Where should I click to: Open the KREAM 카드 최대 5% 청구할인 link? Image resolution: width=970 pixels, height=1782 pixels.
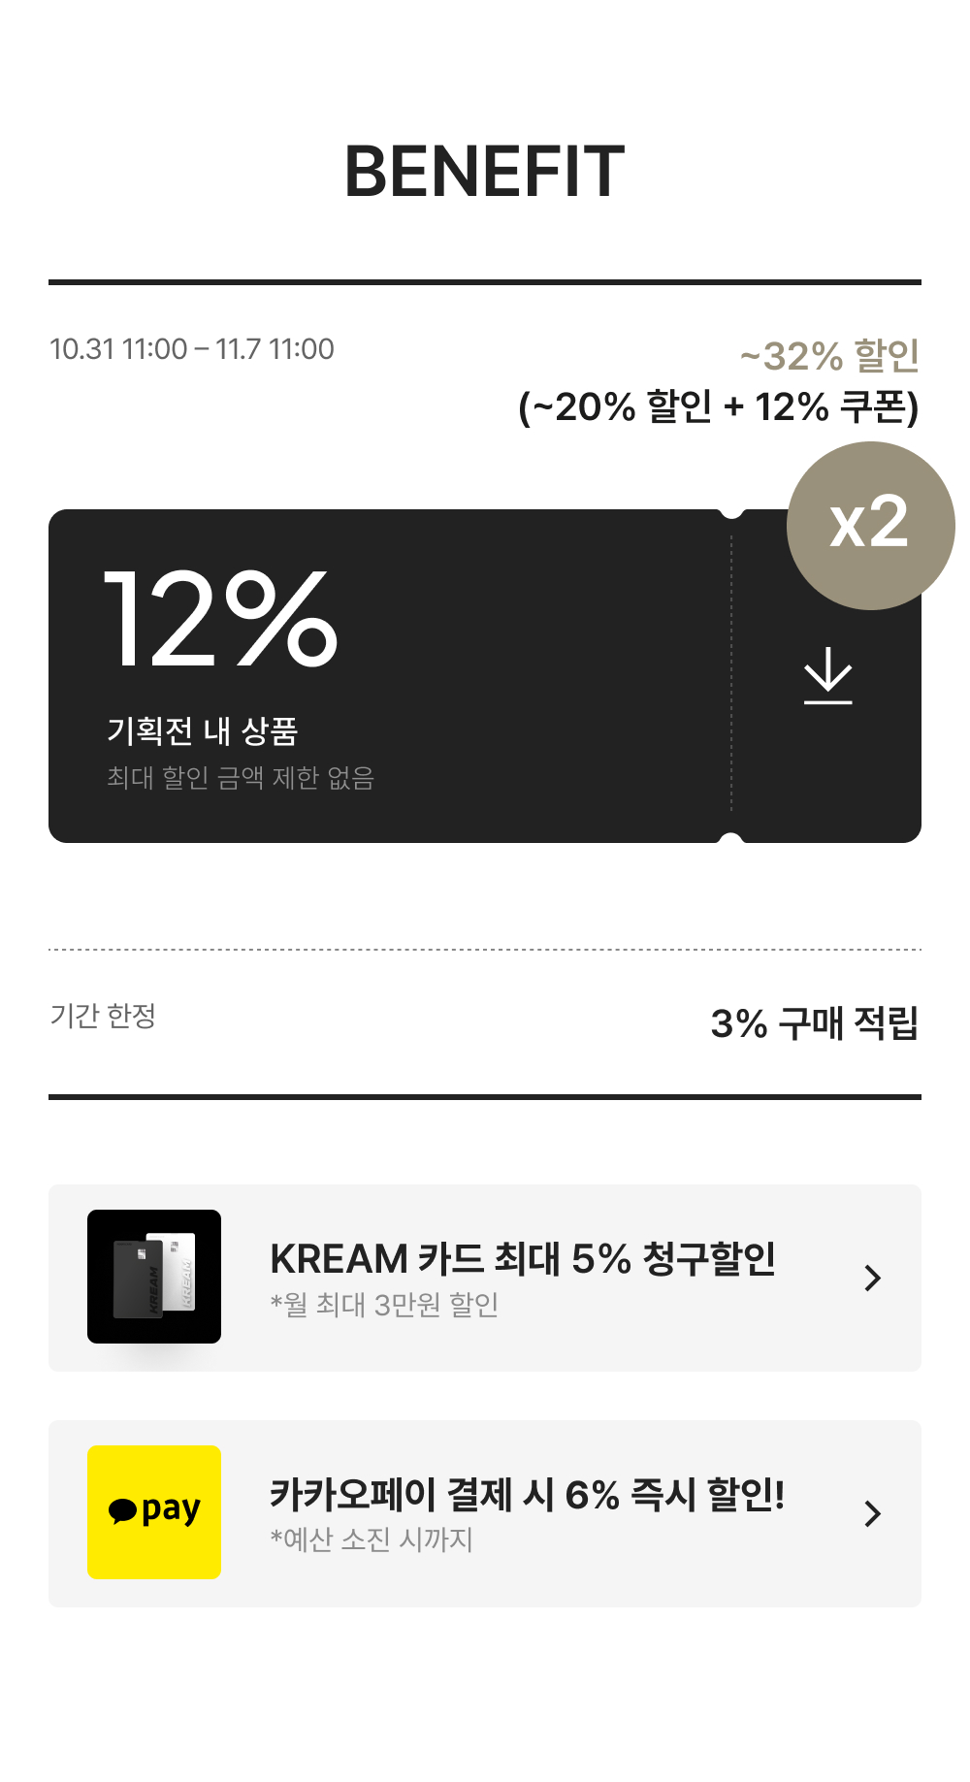pos(522,1258)
